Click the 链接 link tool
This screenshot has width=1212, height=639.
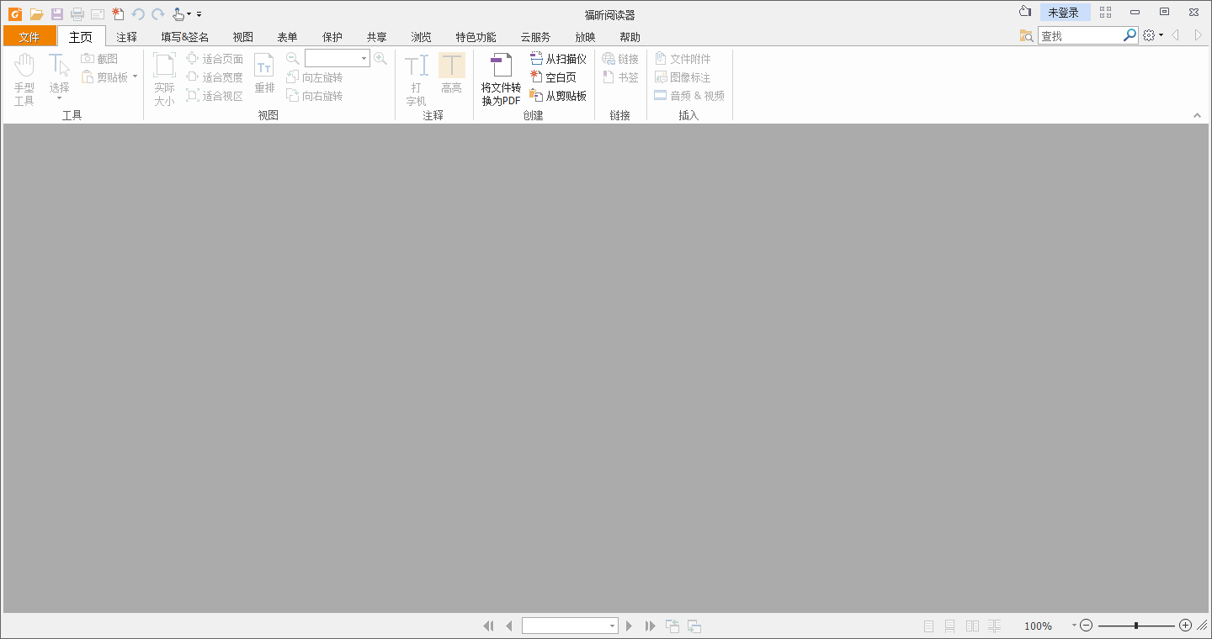[620, 59]
